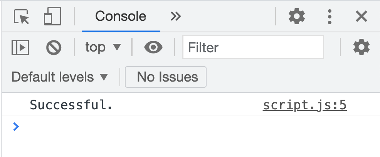Open the 'top' JavaScript context dropdown
Image resolution: width=380 pixels, height=157 pixels.
point(103,47)
